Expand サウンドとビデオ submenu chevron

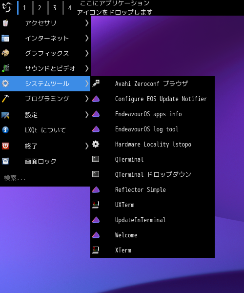coord(87,68)
